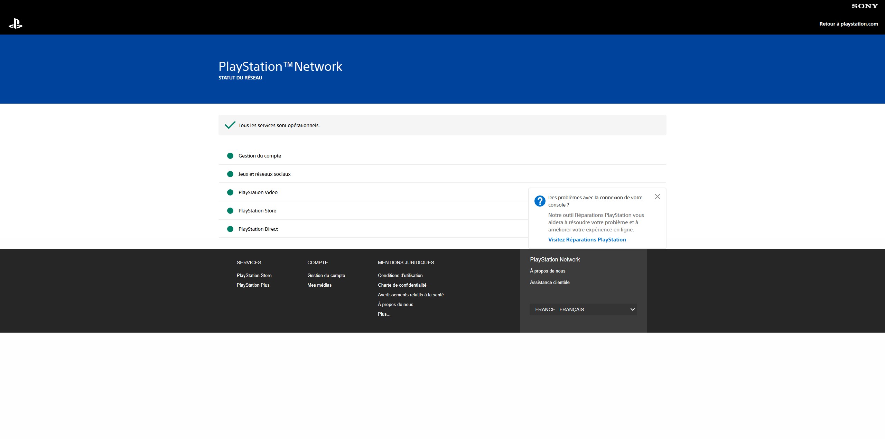Expand the Jeux et réseaux sociaux row

click(264, 174)
